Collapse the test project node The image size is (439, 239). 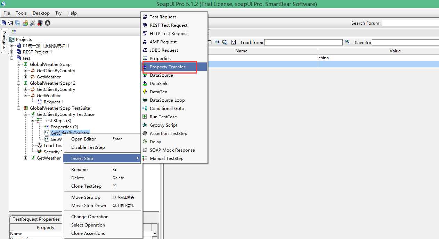[x=12, y=58]
